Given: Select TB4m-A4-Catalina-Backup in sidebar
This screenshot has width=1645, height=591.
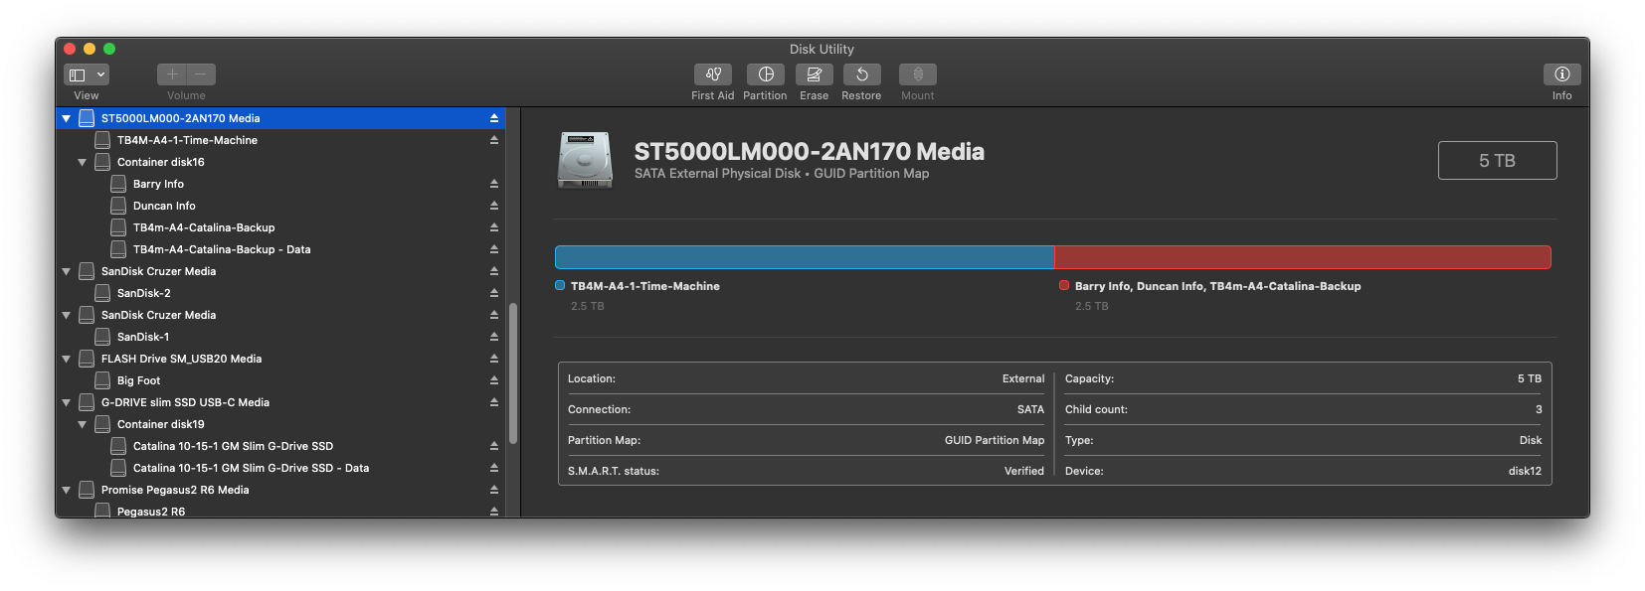Looking at the screenshot, I should pos(281,227).
